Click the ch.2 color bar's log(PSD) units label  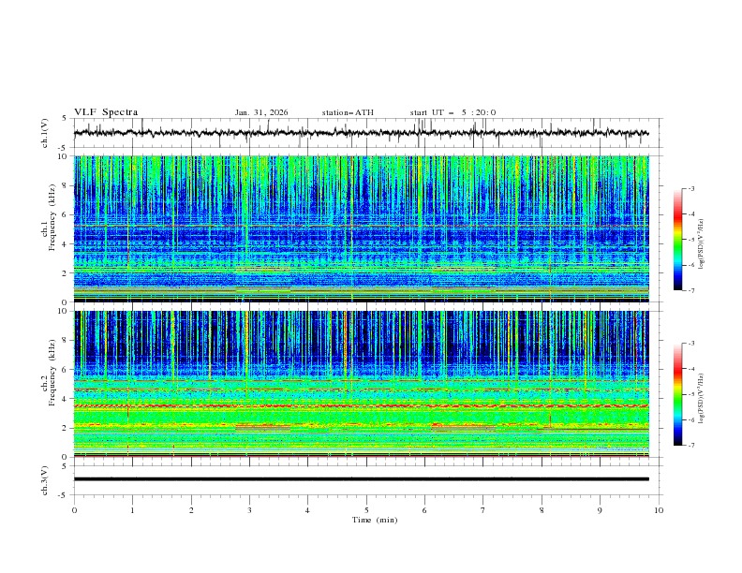[701, 398]
